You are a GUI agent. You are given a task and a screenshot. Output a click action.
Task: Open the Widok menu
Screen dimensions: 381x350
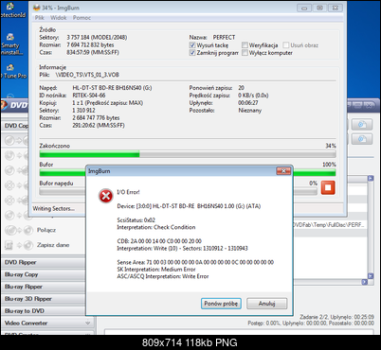(59, 18)
